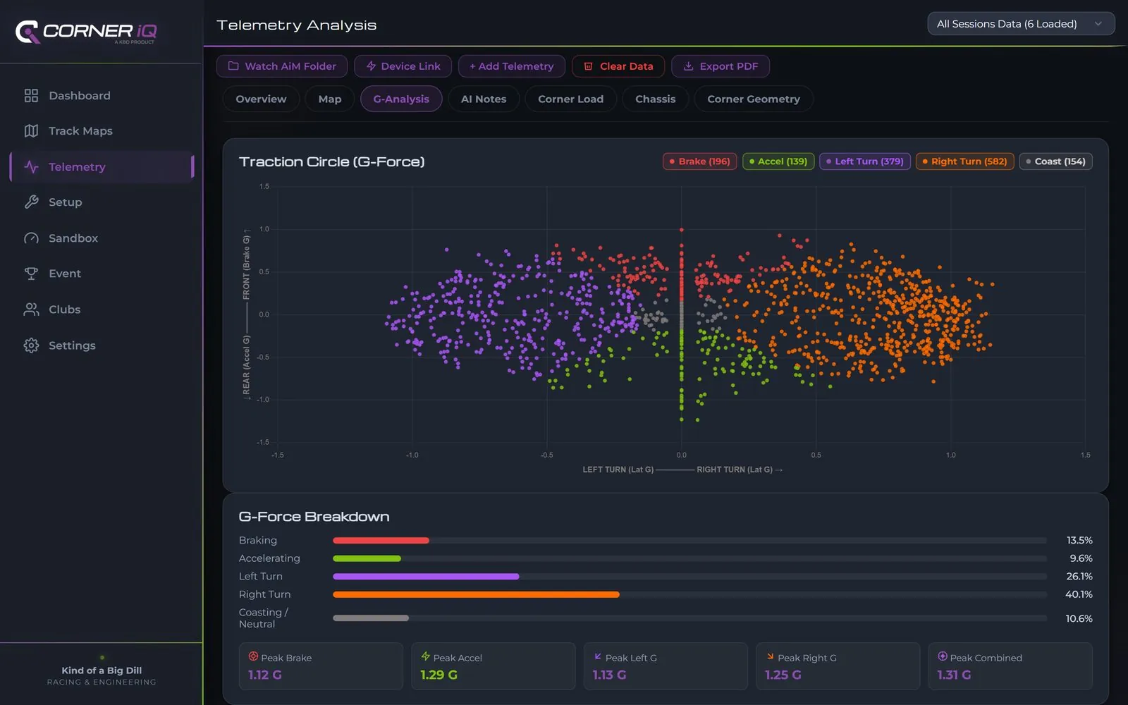Click the Clear Data button
This screenshot has height=705, width=1128.
[618, 66]
